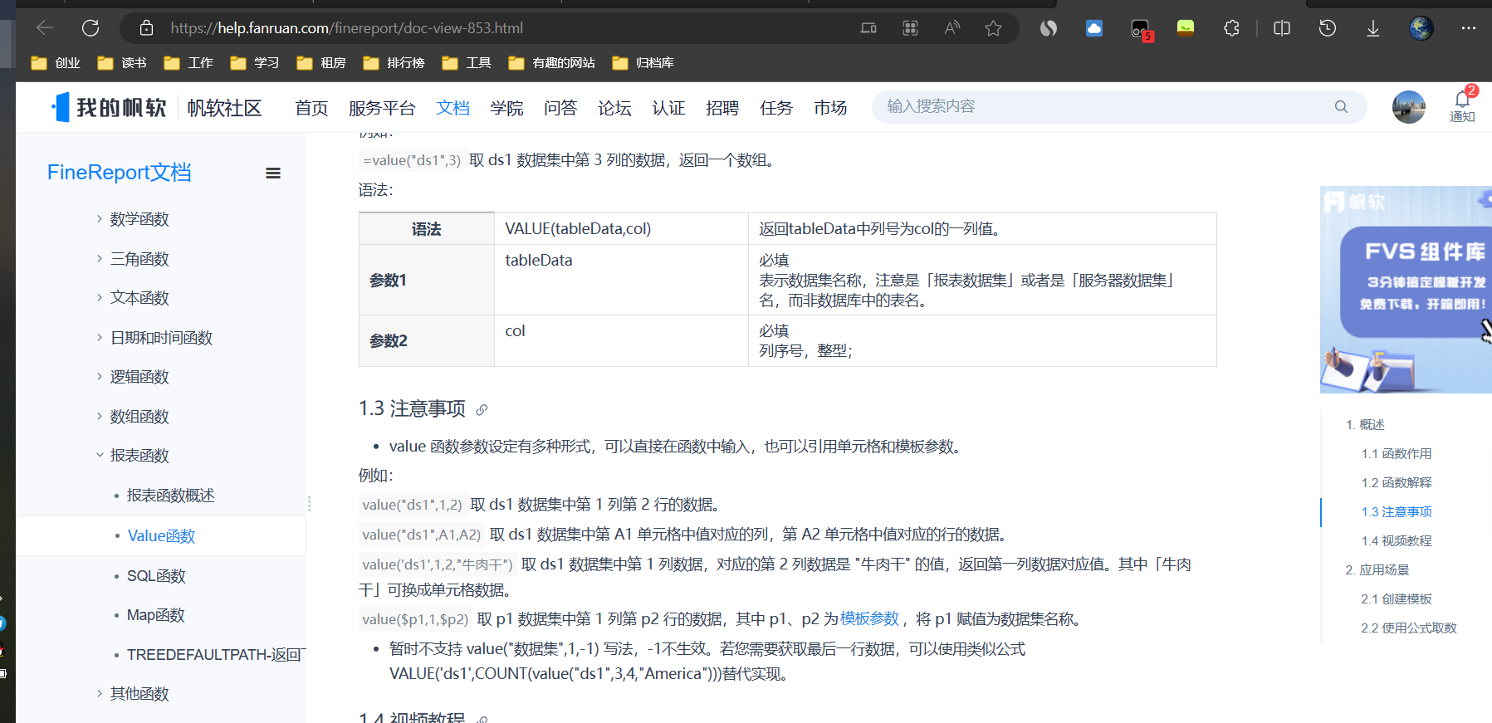Open the 有趣的网站 bookmarks folder

552,63
